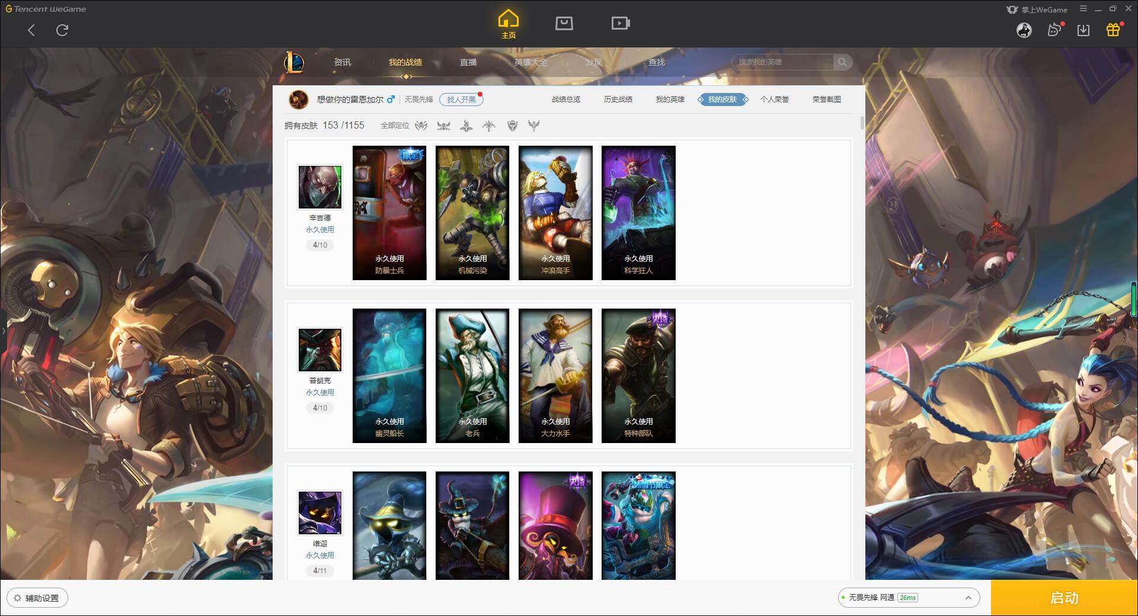Switch to the 直播 tab
Viewport: 1138px width, 616px height.
click(x=468, y=62)
